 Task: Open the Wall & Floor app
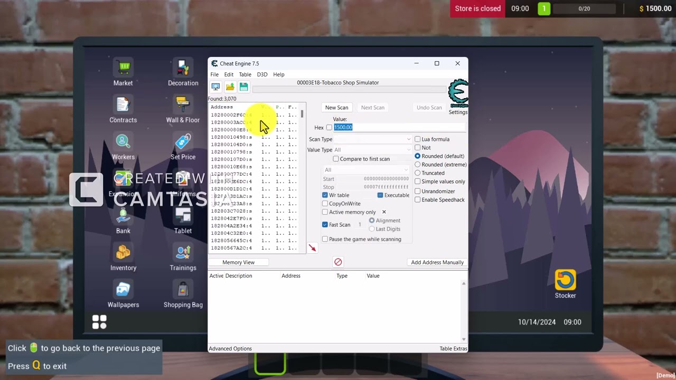[x=183, y=104]
